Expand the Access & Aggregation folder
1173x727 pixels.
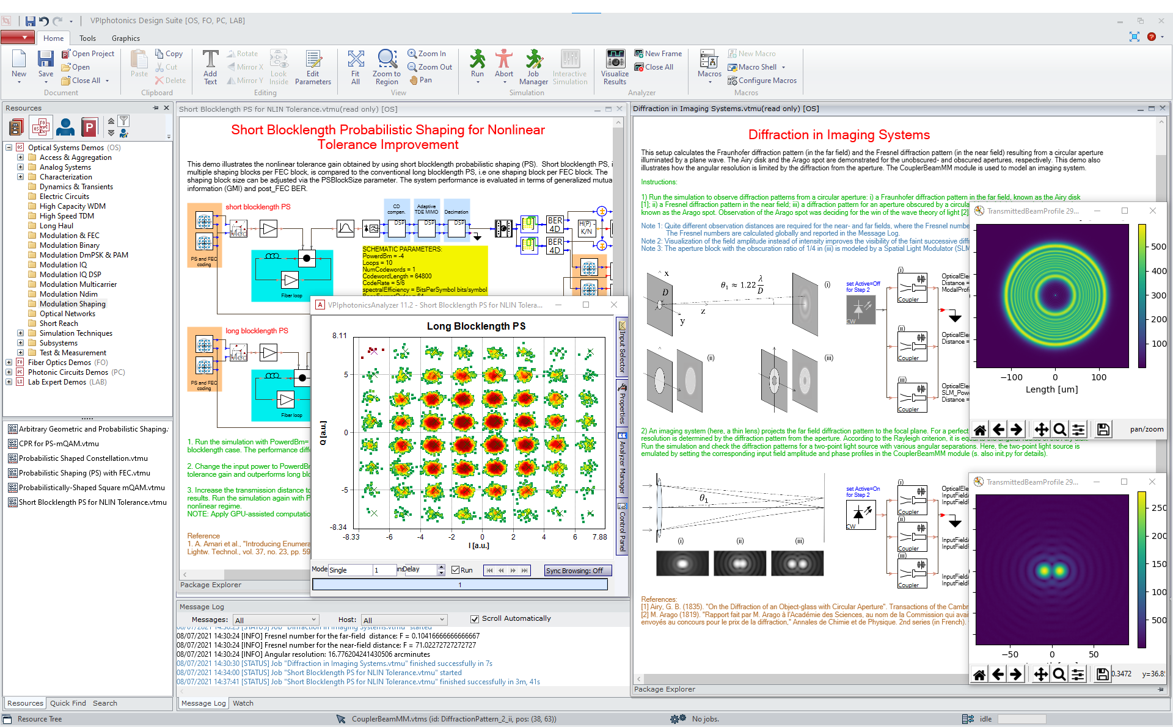click(x=20, y=157)
